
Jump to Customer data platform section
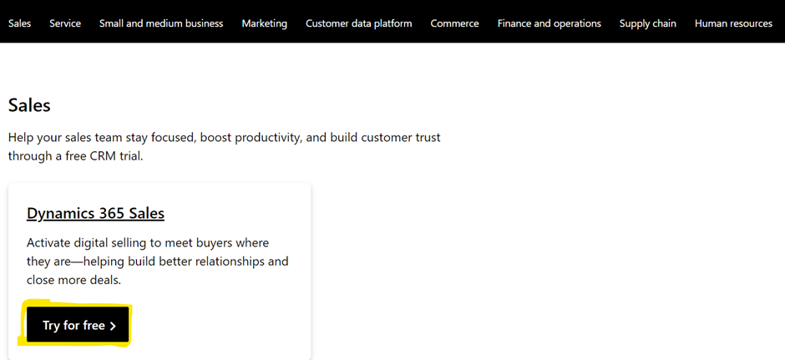click(x=359, y=23)
